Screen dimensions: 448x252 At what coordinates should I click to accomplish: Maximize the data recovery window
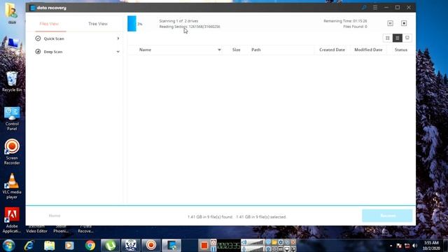(x=398, y=8)
